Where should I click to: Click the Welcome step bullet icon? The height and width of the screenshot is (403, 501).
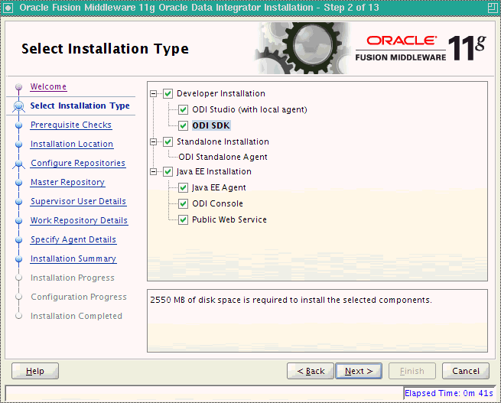coord(19,86)
